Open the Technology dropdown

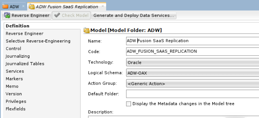pyautogui.click(x=192, y=62)
